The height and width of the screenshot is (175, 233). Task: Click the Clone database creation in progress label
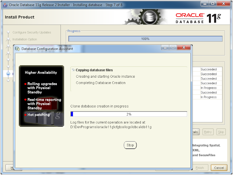[99, 106]
